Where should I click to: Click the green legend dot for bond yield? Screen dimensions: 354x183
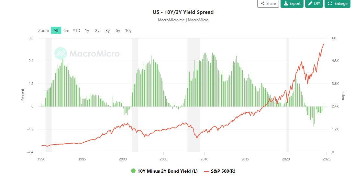[133, 171]
